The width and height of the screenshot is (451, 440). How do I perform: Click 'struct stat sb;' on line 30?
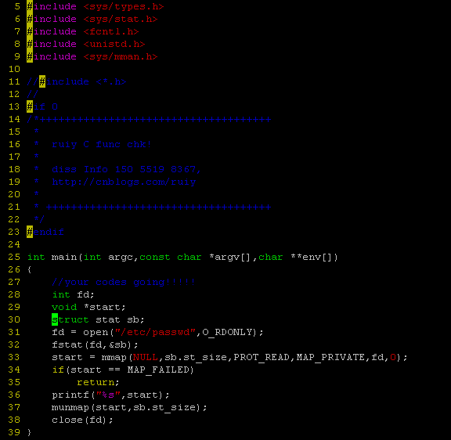[98, 319]
